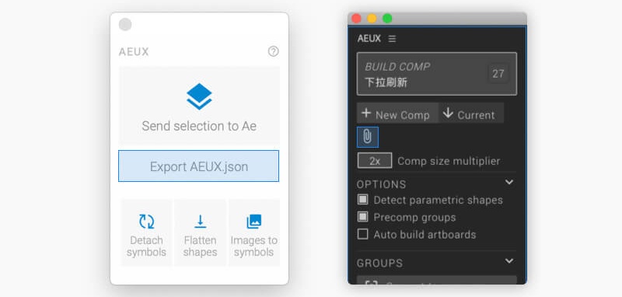Click Send selection to Ae button

coord(199,106)
